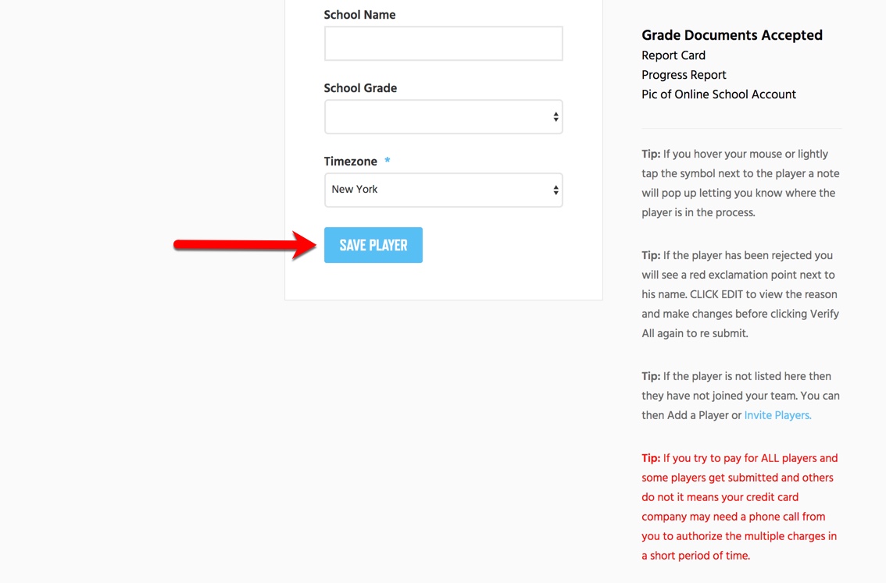Click the tip about rejected players
The image size is (886, 583).
coord(740,294)
